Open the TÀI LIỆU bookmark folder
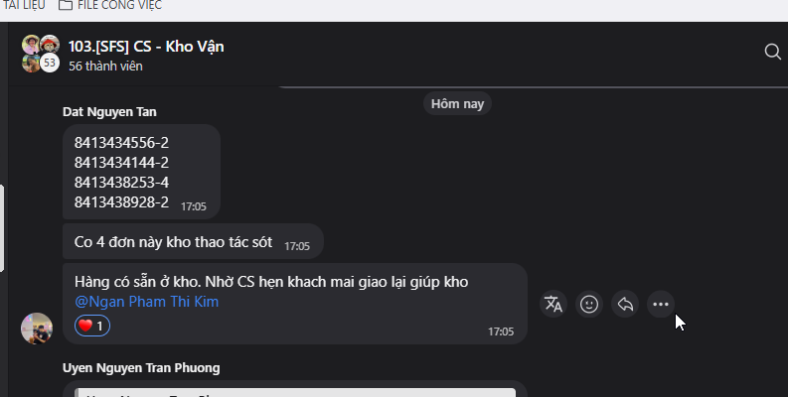 tap(24, 6)
